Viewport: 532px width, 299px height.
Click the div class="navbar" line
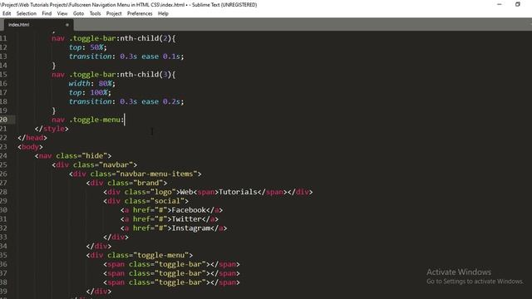click(94, 164)
